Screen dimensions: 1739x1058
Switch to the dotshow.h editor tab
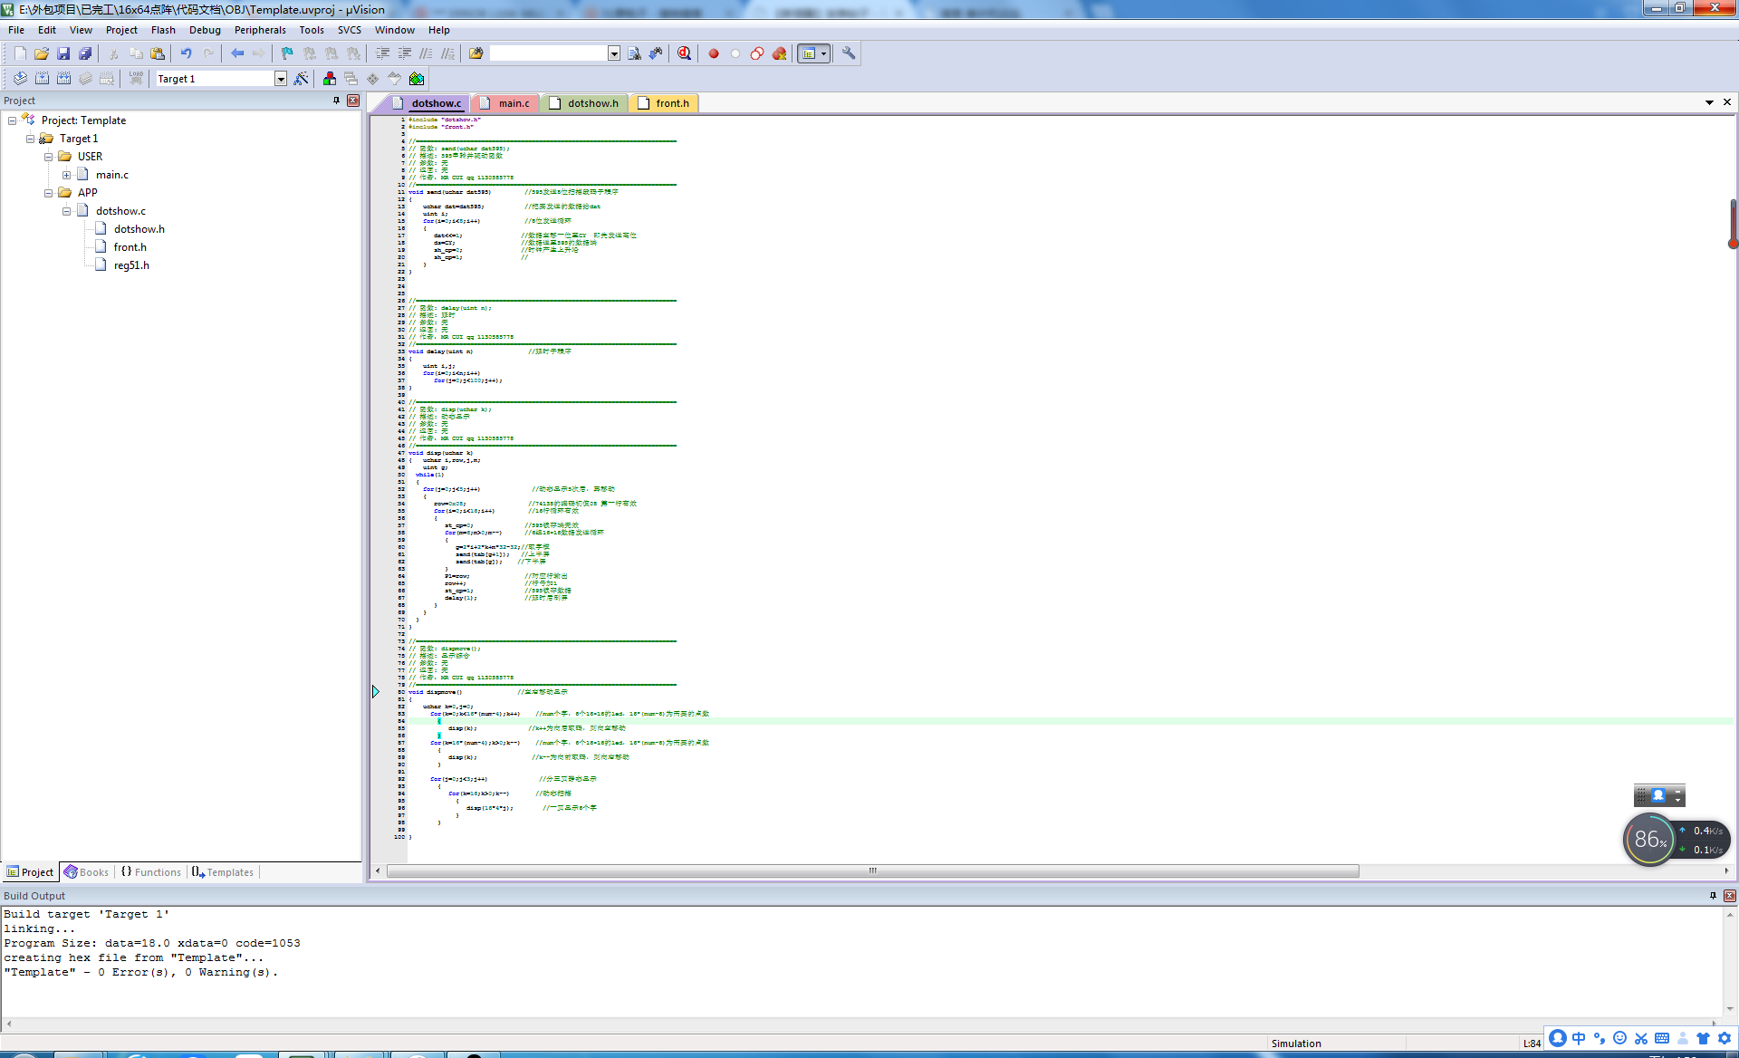pyautogui.click(x=584, y=103)
